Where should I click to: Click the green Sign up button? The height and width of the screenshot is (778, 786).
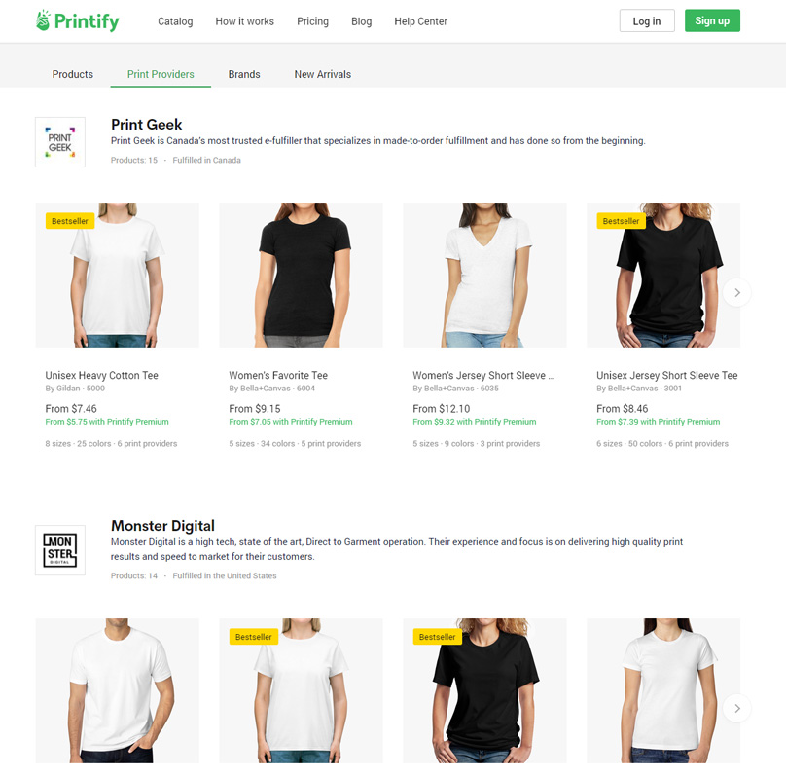coord(712,21)
